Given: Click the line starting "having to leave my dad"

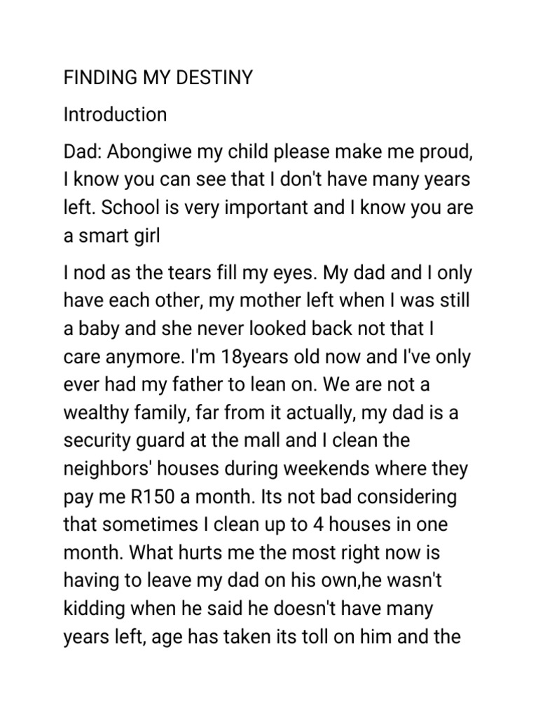Looking at the screenshot, I should click(x=265, y=581).
